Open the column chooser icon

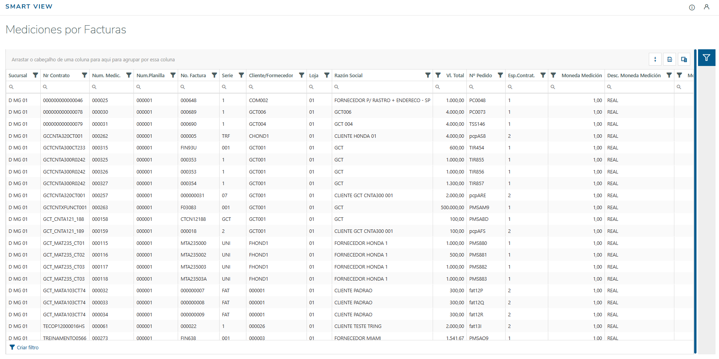[x=684, y=59]
